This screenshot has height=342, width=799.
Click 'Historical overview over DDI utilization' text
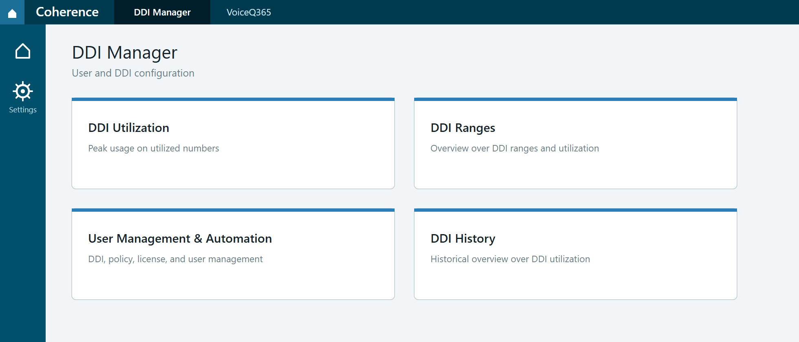(510, 259)
